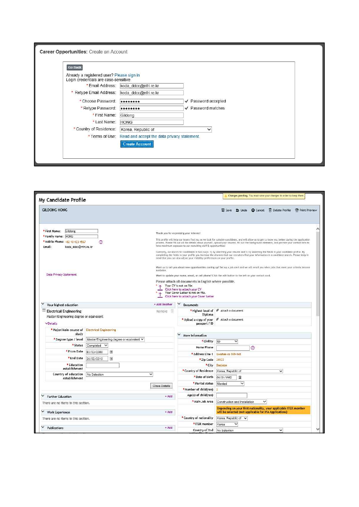359x507 pixels.
Task: Open Country of Residence dropdown in account form
Action: [x=166, y=129]
